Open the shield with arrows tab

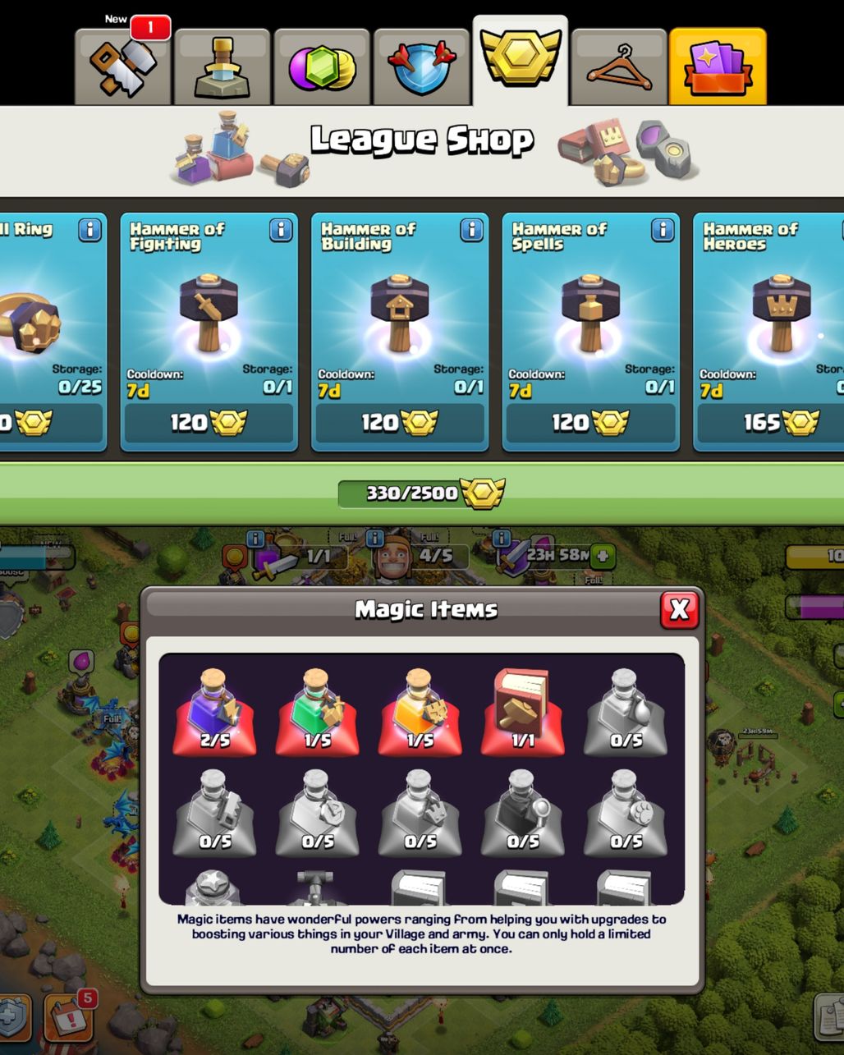[x=421, y=67]
